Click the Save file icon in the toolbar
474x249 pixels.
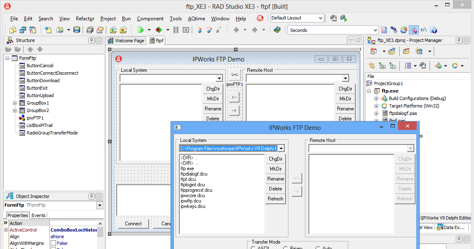pos(77,30)
